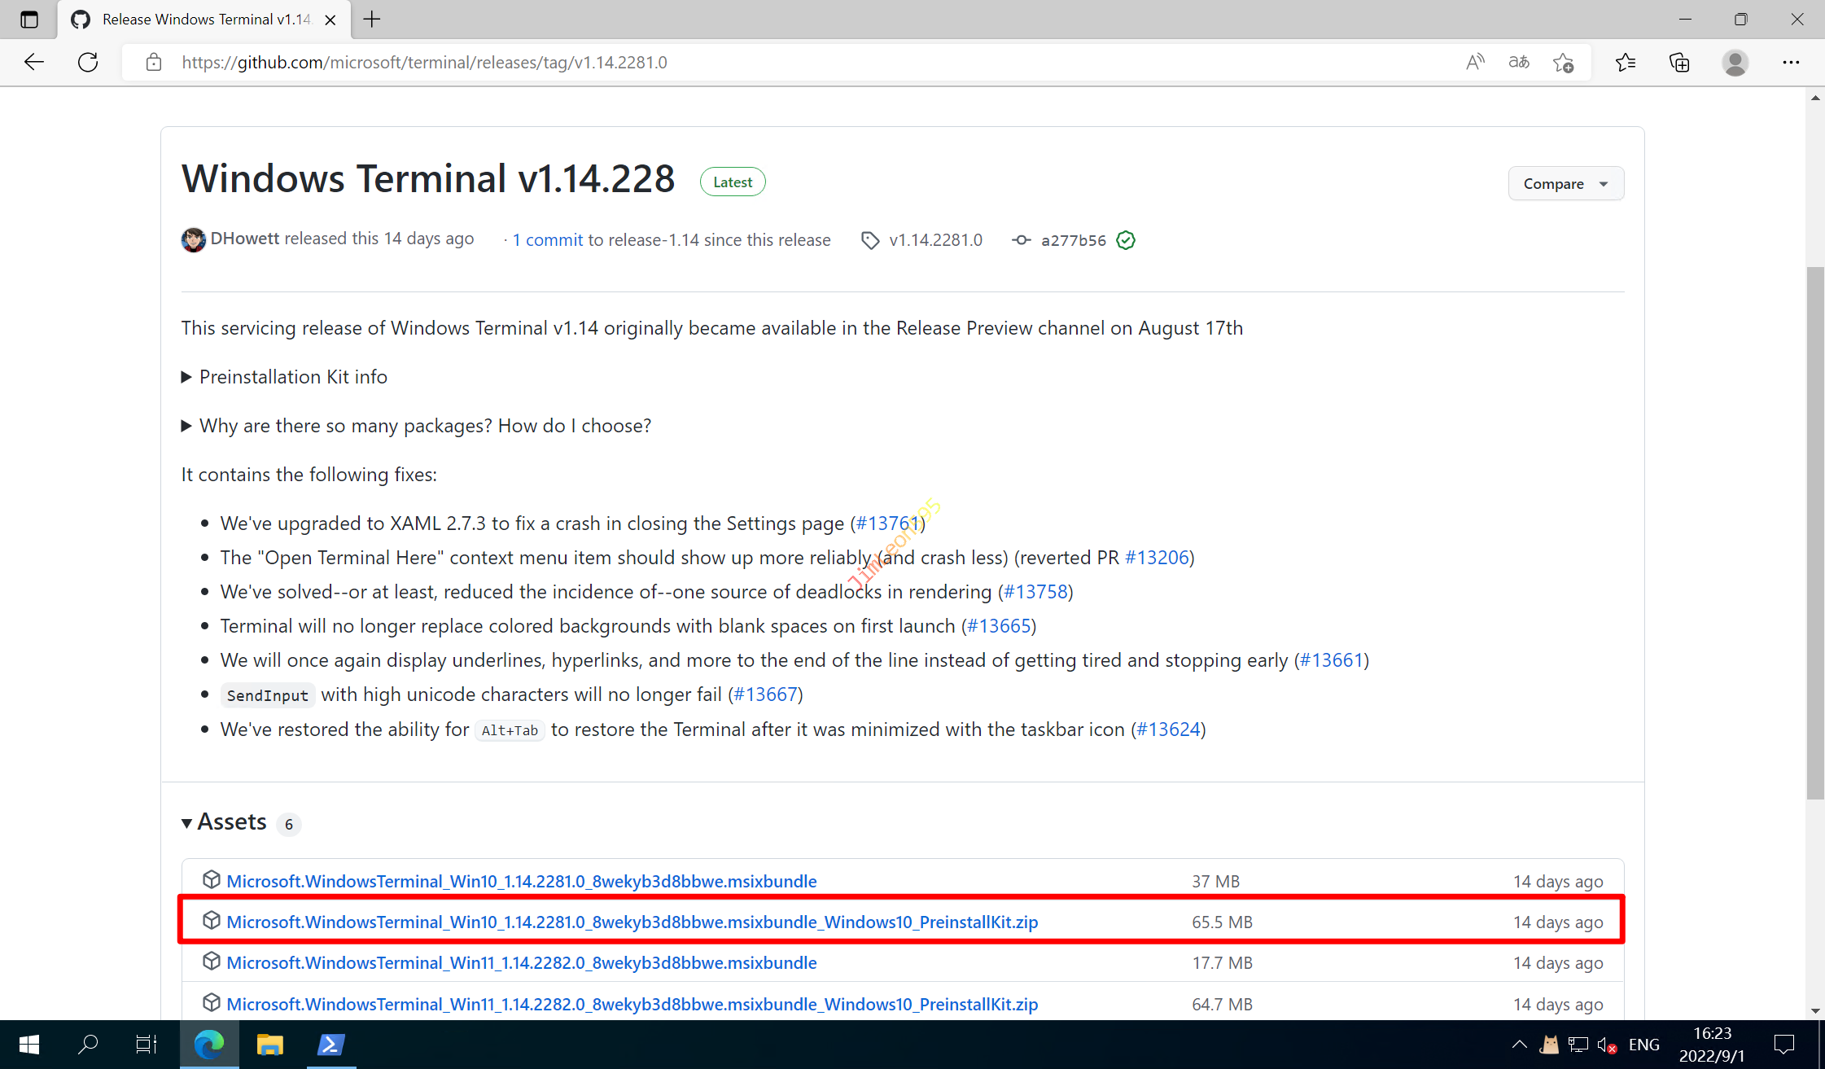This screenshot has width=1825, height=1069.
Task: Open Read aloud icon in address bar
Action: click(1474, 62)
